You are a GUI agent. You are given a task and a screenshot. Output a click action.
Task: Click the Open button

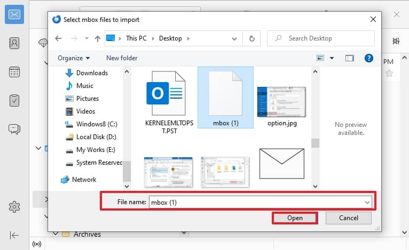point(295,218)
